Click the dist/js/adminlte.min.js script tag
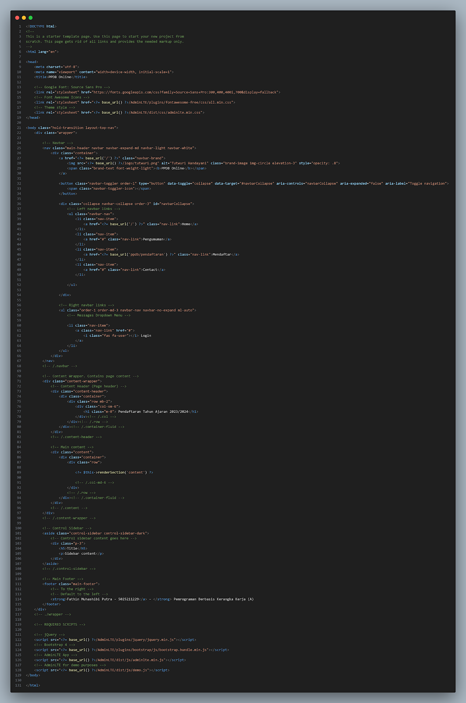Viewport: 466px width, 703px height. (x=110, y=660)
